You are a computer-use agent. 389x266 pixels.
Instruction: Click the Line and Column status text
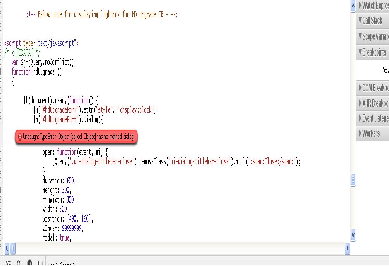tap(61, 264)
